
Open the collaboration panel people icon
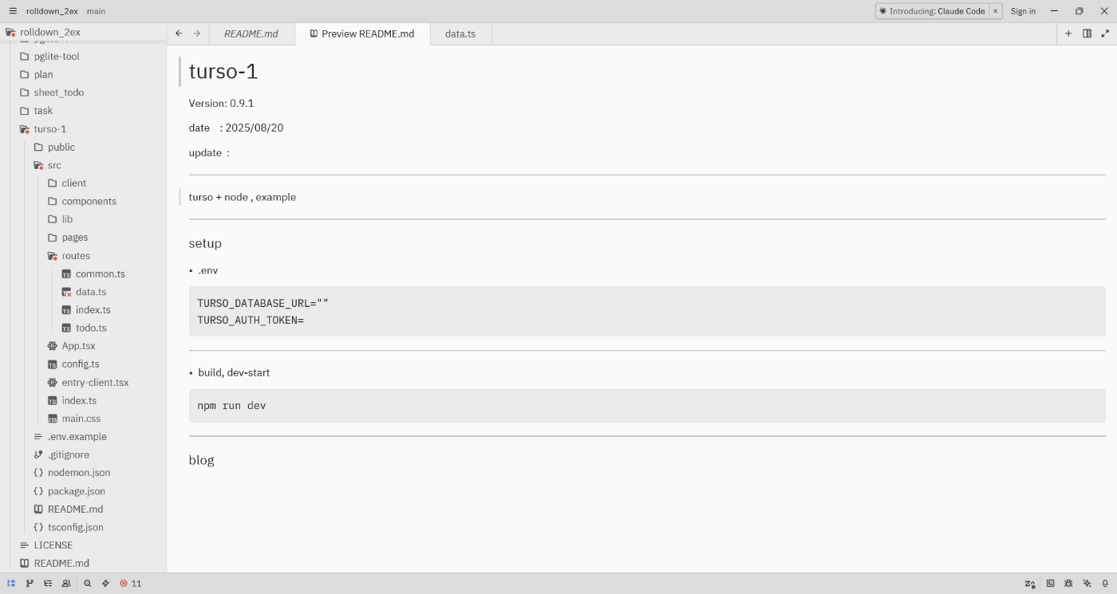click(x=66, y=584)
